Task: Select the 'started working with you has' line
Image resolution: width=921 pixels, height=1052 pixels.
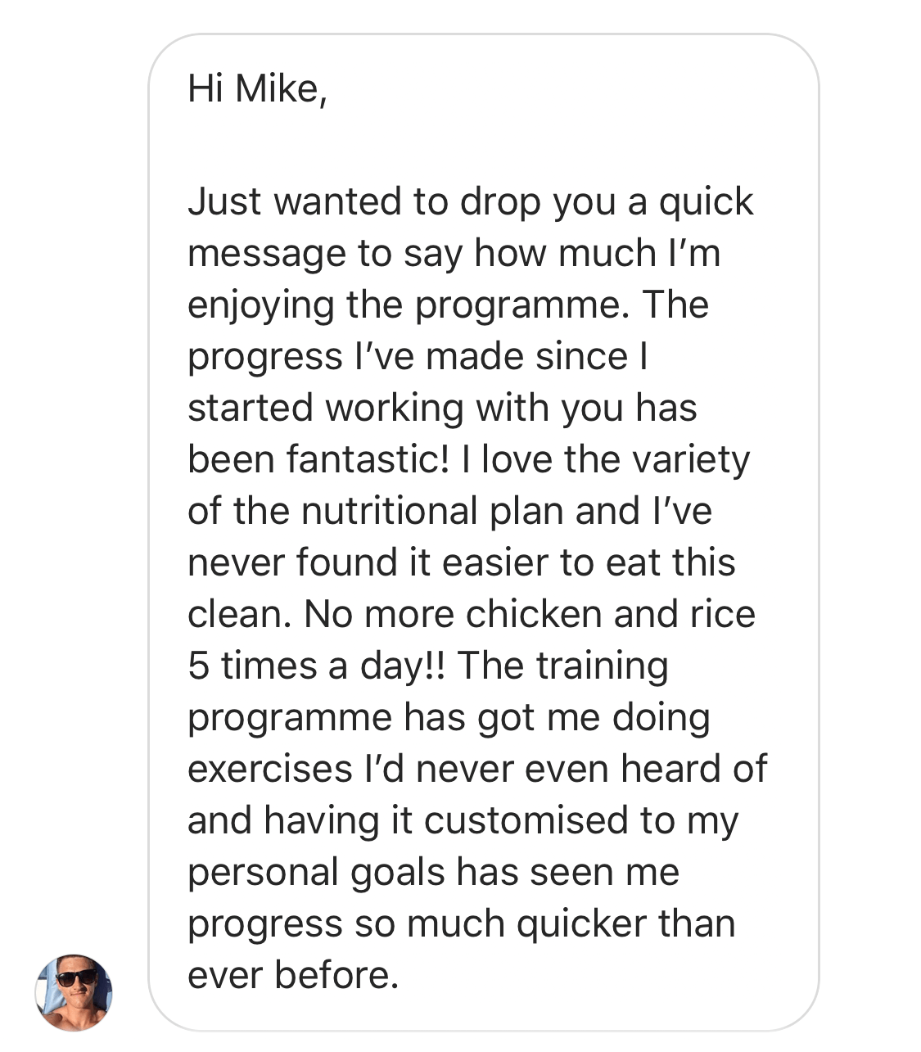Action: tap(442, 408)
